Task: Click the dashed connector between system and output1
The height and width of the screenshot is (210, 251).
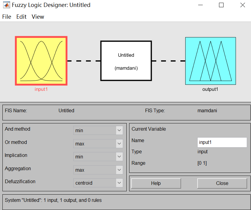Action: tap(168, 61)
